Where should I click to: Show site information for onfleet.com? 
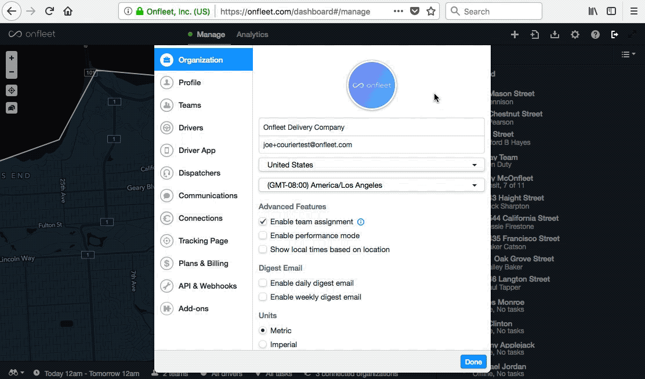click(x=128, y=11)
